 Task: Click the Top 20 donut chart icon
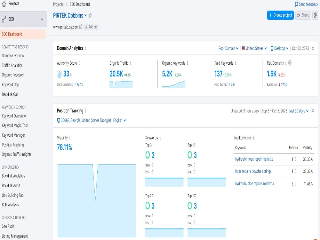click(148, 205)
